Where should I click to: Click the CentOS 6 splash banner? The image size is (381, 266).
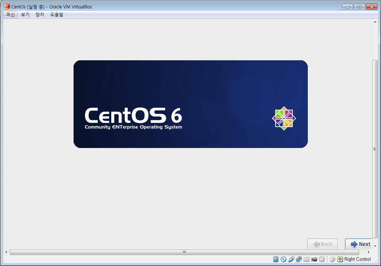pos(190,104)
